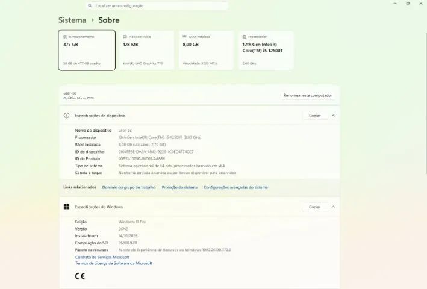Click 'Renomear este computador' button
The width and height of the screenshot is (427, 289).
click(308, 95)
